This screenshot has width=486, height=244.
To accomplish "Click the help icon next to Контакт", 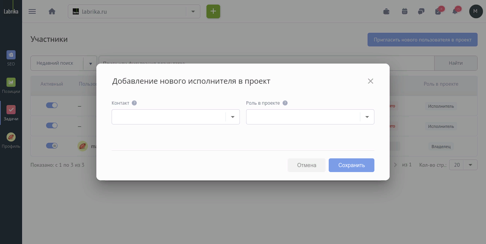I will 134,103.
